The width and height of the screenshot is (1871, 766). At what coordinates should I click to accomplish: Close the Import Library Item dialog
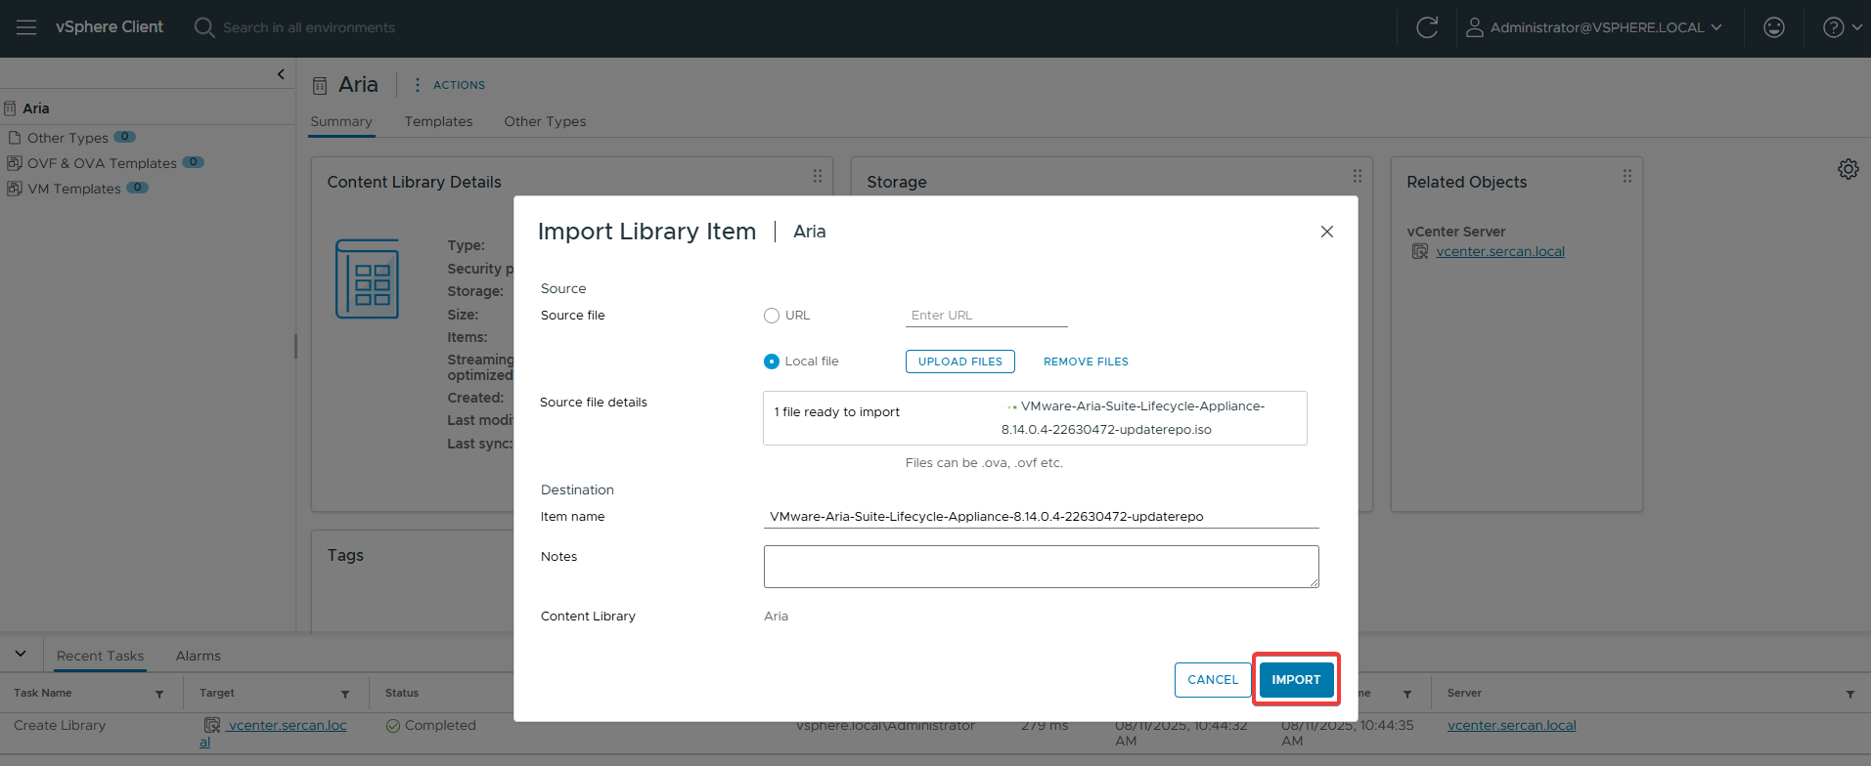pyautogui.click(x=1327, y=232)
